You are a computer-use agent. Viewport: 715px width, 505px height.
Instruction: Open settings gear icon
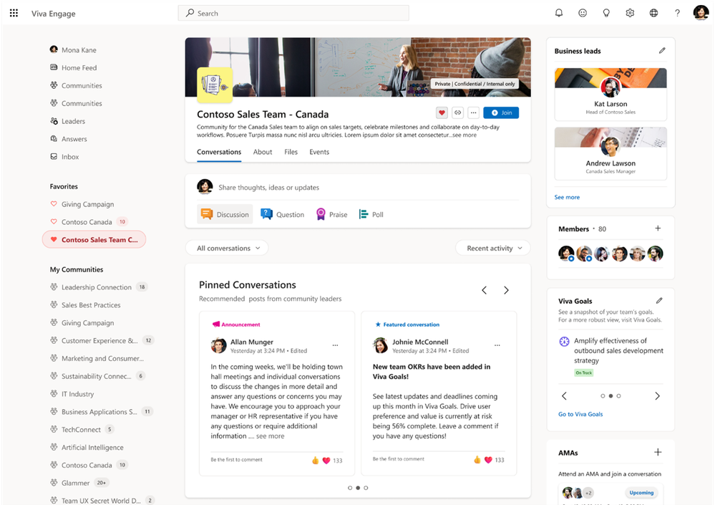click(x=630, y=13)
